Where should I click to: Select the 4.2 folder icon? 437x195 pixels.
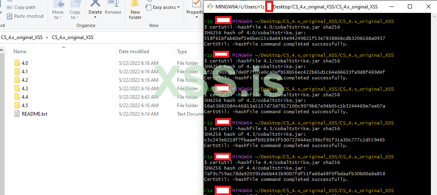point(17,80)
